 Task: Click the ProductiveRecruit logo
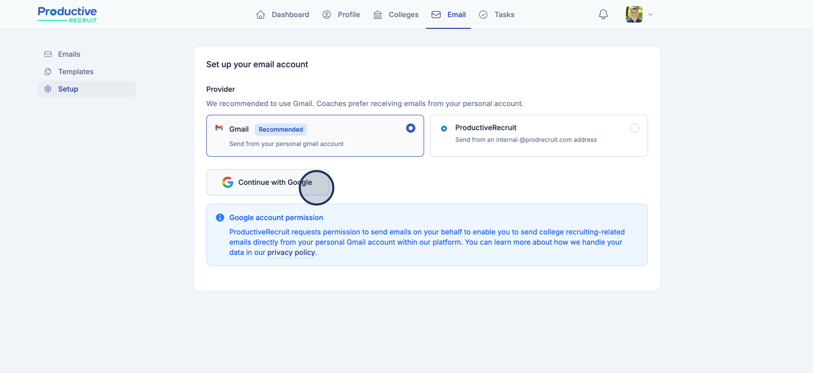click(x=67, y=14)
